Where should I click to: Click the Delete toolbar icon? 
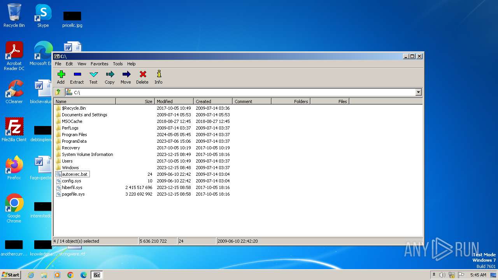[x=142, y=77]
